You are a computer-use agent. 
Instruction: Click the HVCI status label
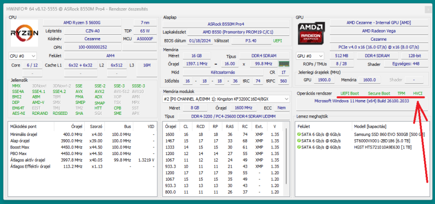[418, 93]
